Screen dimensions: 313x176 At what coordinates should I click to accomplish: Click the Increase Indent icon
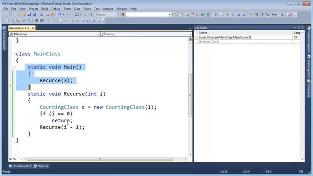[x=42, y=21]
